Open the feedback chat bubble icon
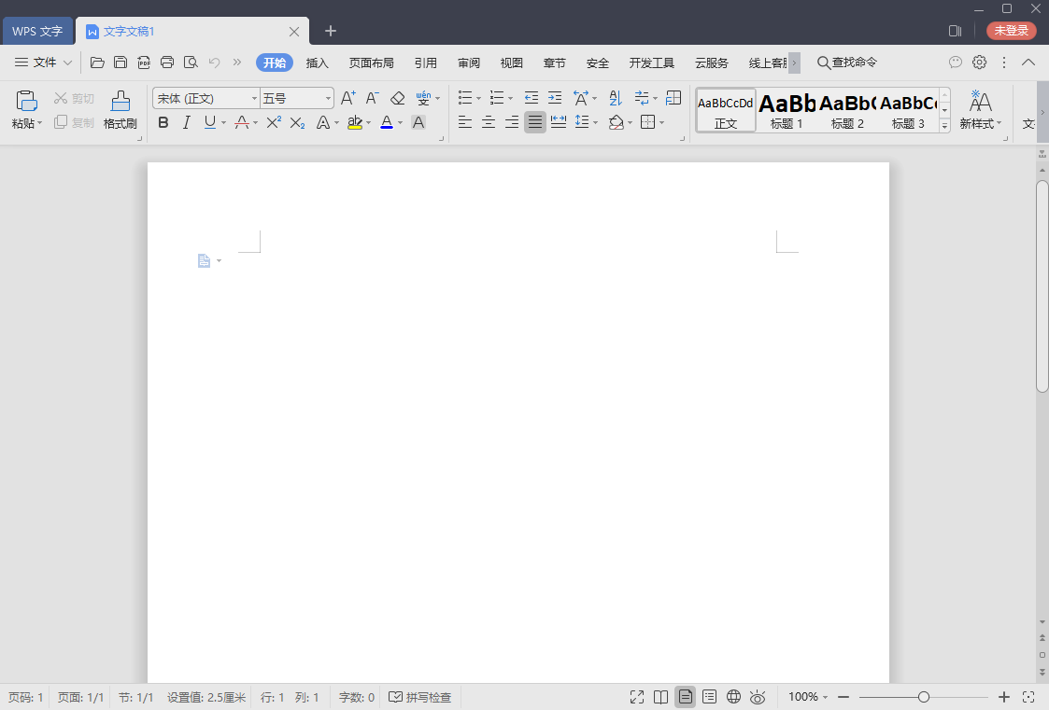 coord(956,63)
